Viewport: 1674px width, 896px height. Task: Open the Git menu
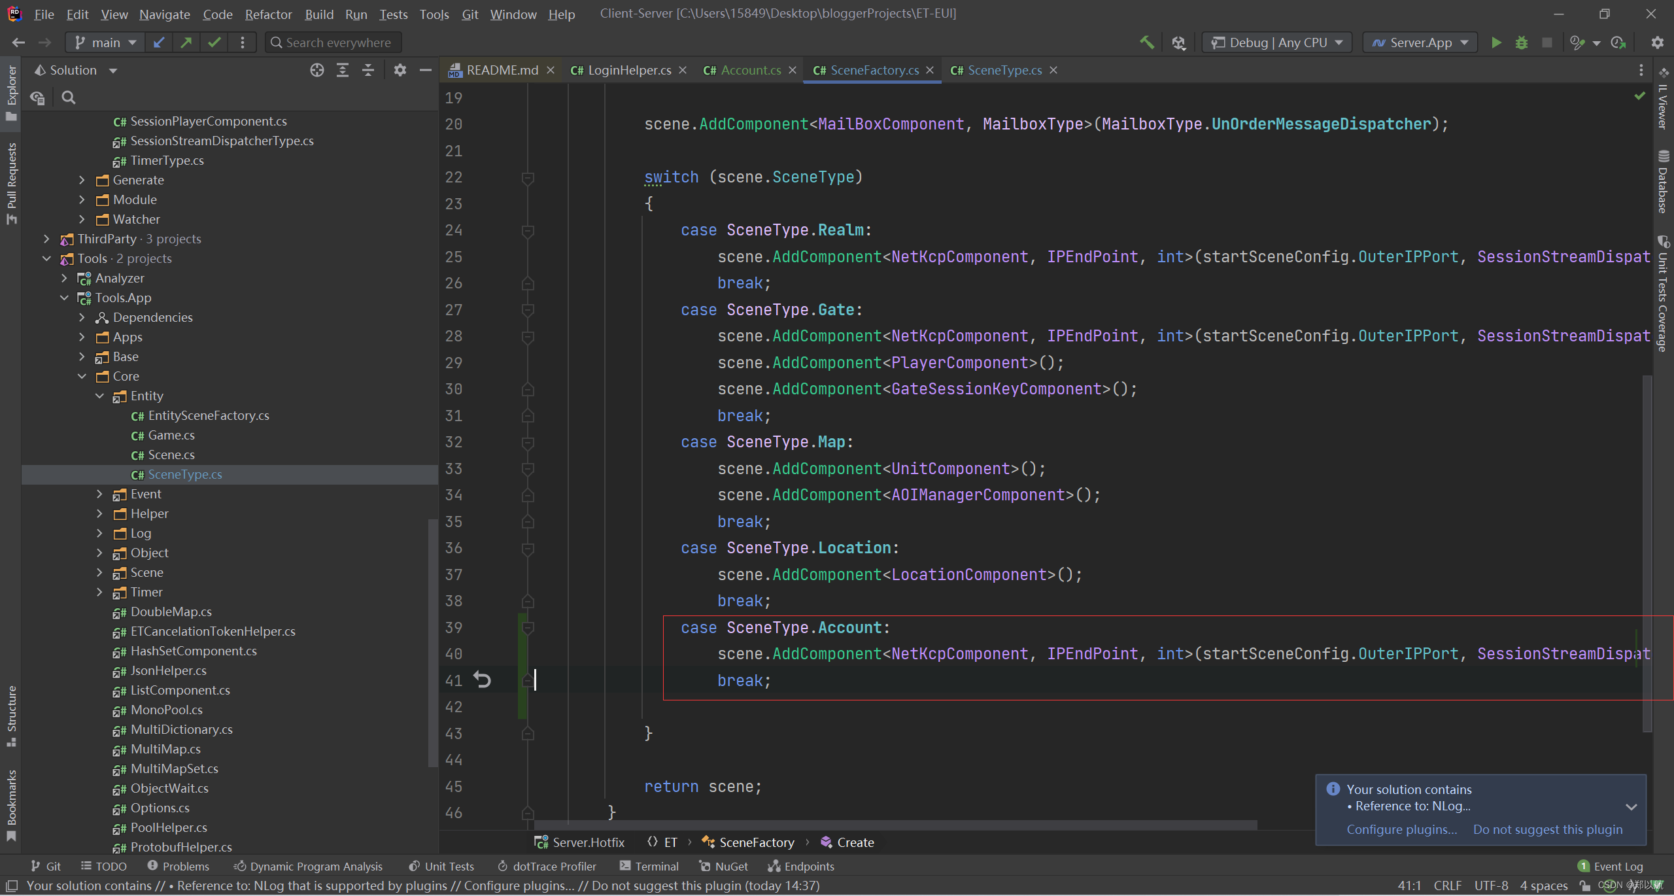470,14
